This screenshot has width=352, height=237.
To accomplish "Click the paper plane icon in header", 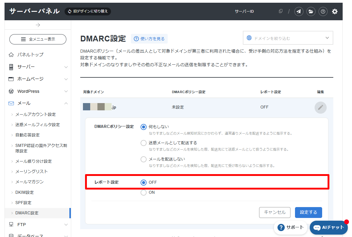I will pyautogui.click(x=299, y=11).
